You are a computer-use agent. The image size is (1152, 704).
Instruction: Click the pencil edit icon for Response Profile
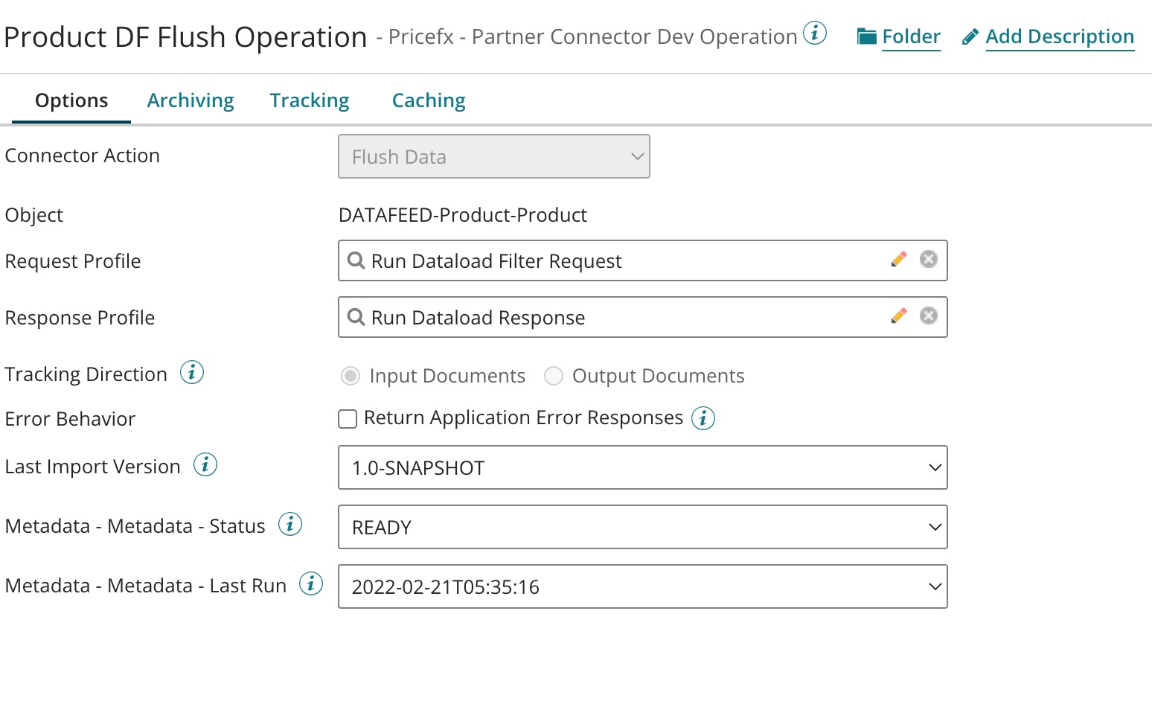tap(899, 316)
